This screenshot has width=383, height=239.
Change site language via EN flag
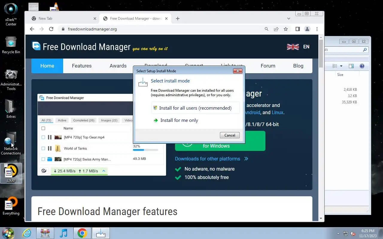pyautogui.click(x=298, y=47)
